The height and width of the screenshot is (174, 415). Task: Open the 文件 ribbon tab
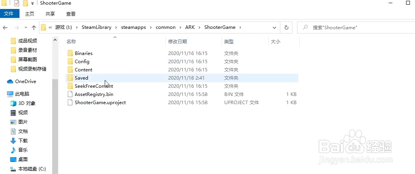pyautogui.click(x=9, y=14)
